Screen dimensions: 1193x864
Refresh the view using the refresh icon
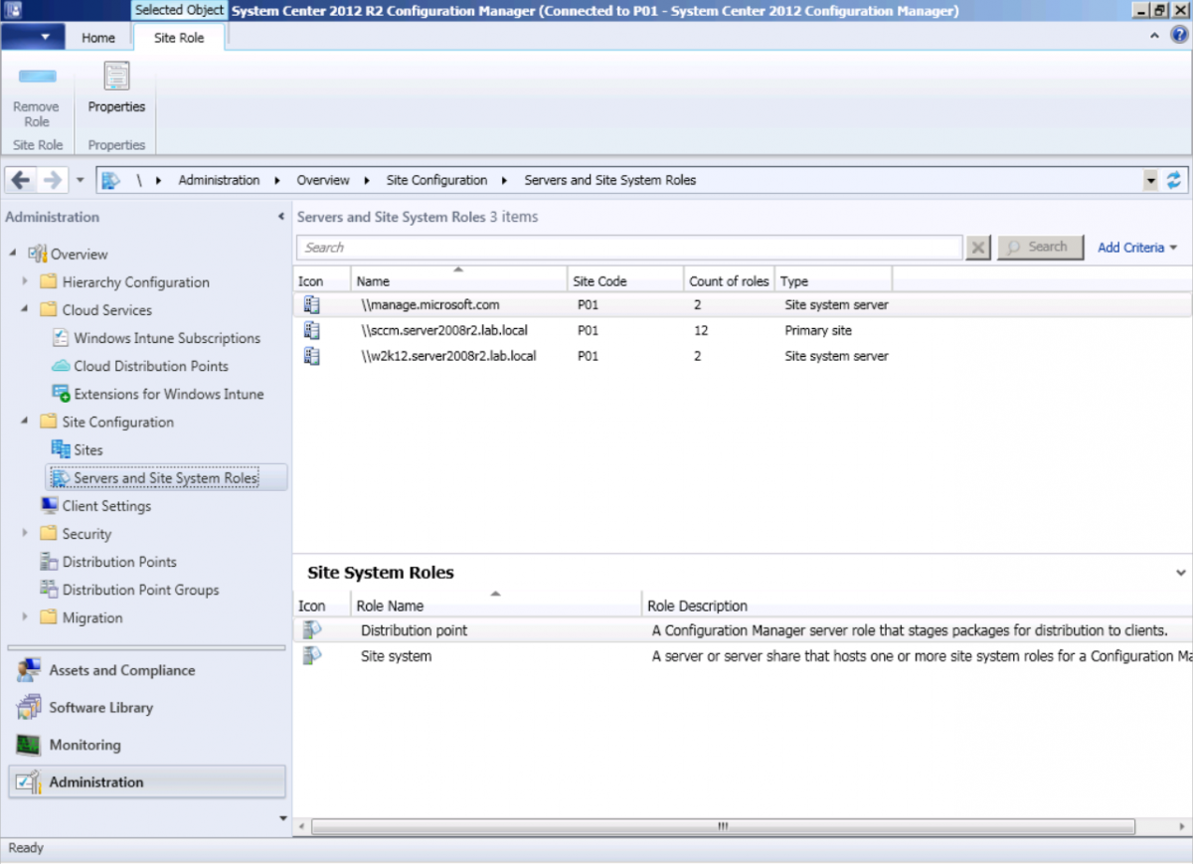1174,180
